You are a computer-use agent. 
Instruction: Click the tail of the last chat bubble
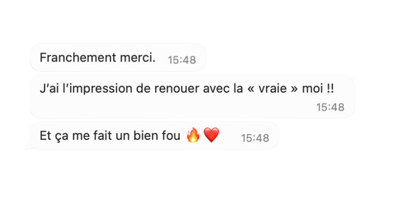click(x=29, y=147)
